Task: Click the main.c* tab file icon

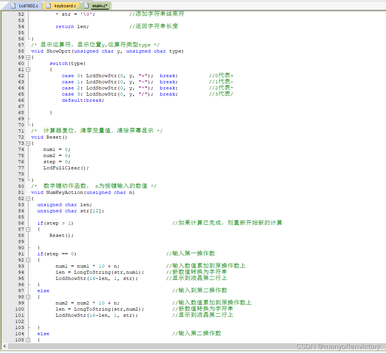Action: (x=86, y=6)
